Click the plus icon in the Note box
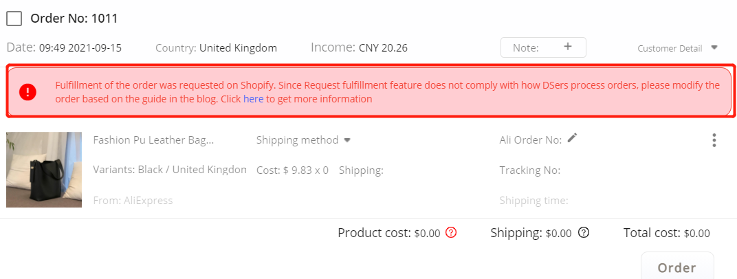Viewport: 737px width, 279px height. click(568, 47)
